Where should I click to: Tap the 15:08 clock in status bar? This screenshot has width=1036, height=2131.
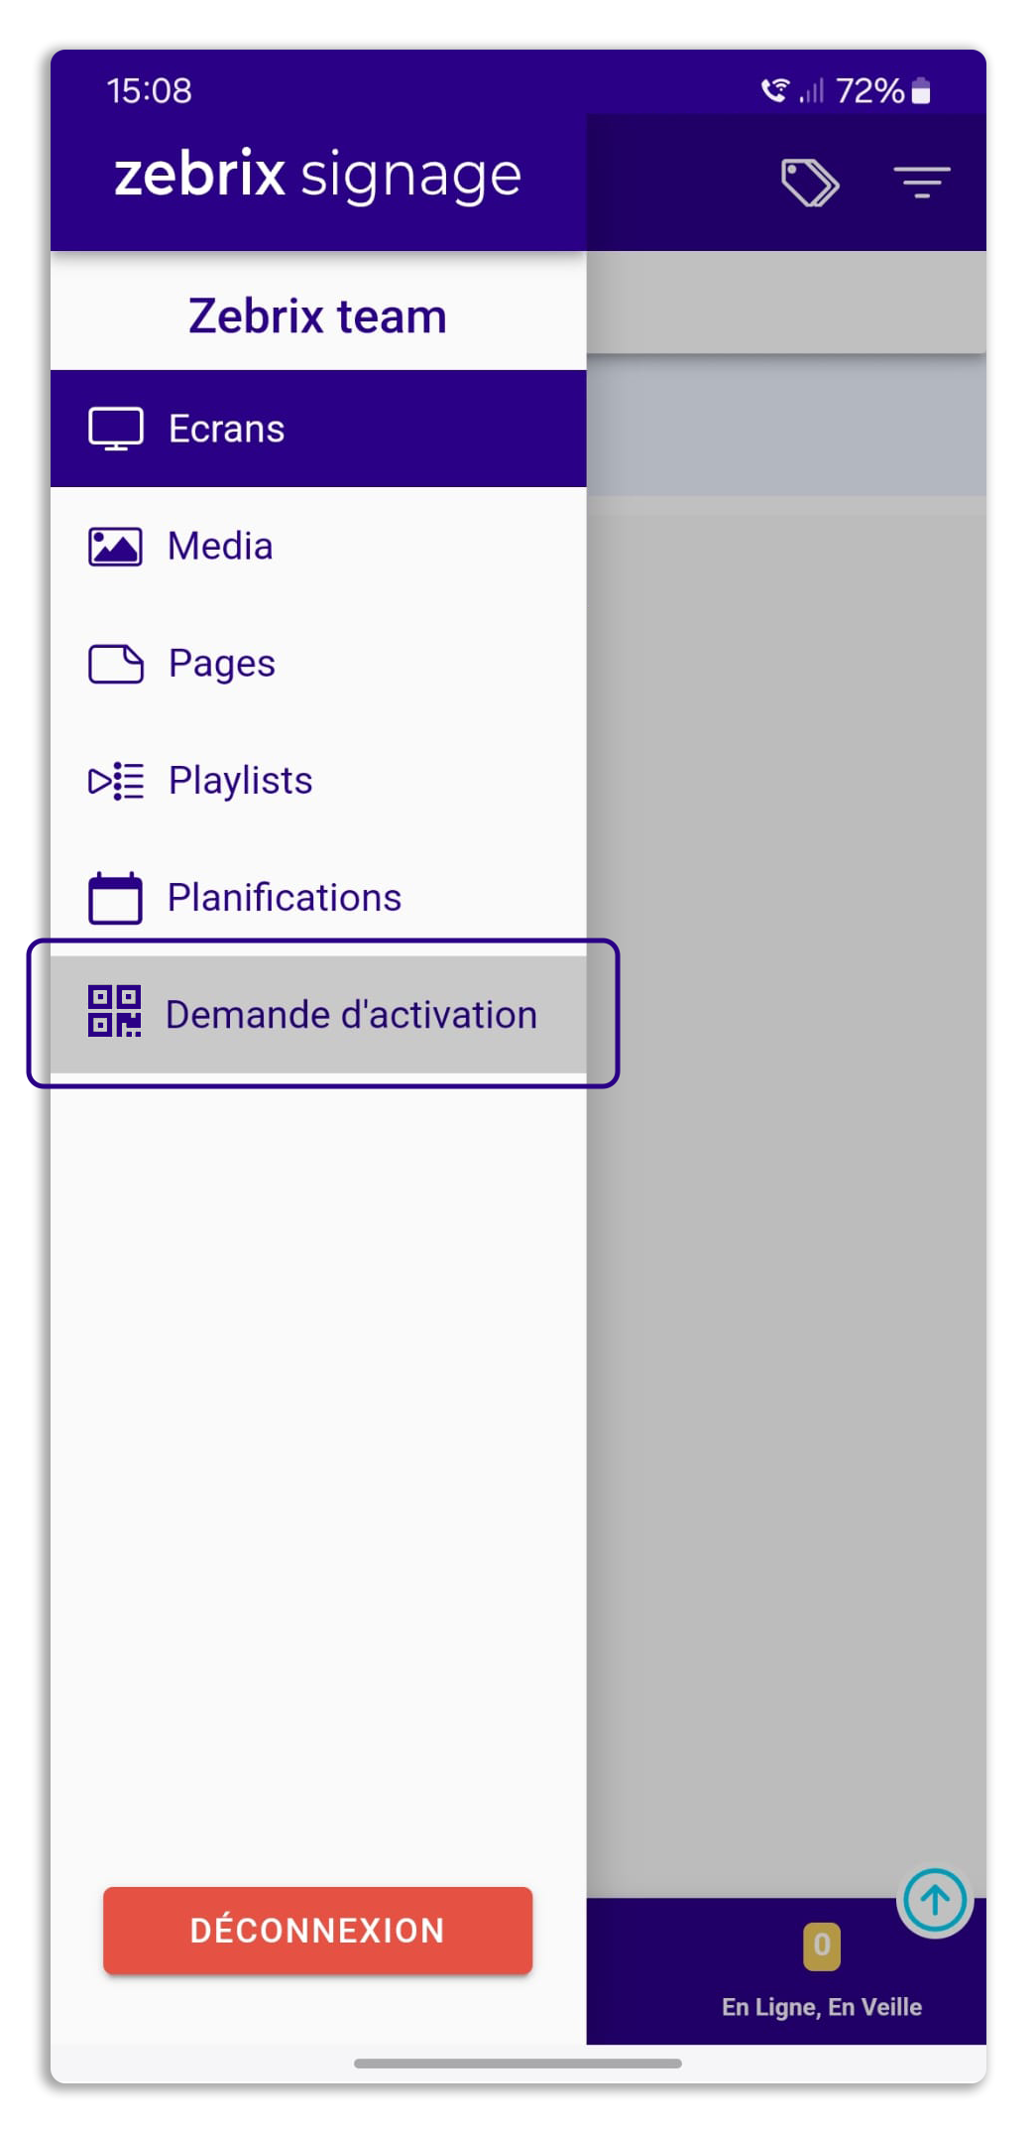(149, 90)
